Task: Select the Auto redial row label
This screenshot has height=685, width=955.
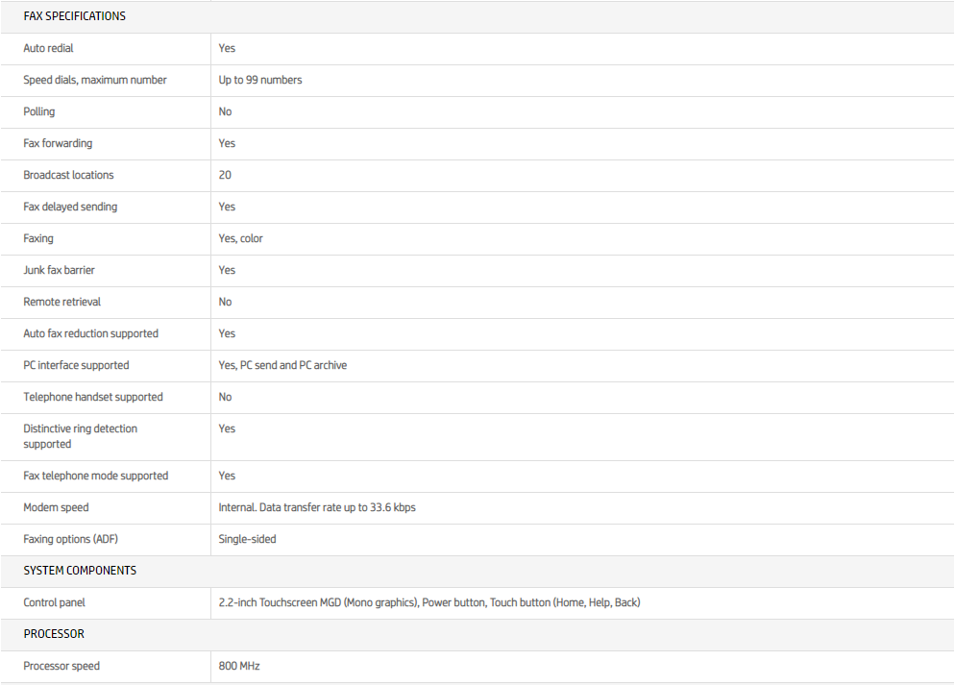Action: pos(48,48)
